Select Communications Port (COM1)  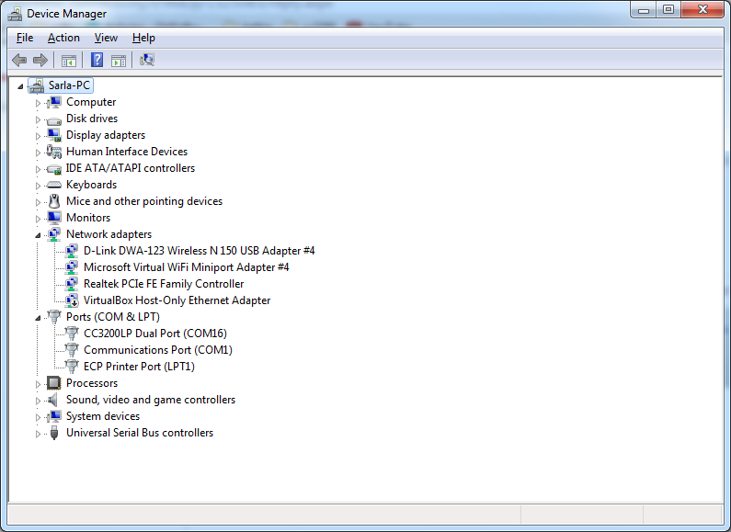[x=158, y=350]
